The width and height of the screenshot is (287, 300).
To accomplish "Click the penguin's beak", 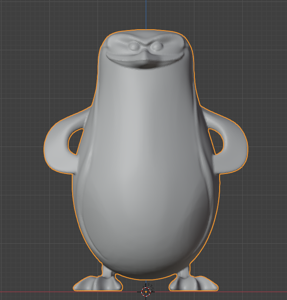I will (x=145, y=59).
